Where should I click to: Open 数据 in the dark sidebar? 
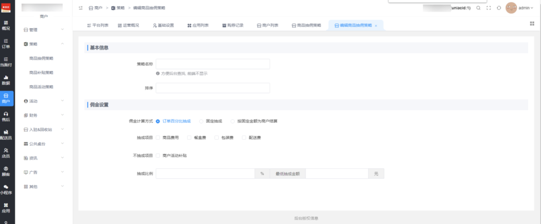[x=6, y=80]
